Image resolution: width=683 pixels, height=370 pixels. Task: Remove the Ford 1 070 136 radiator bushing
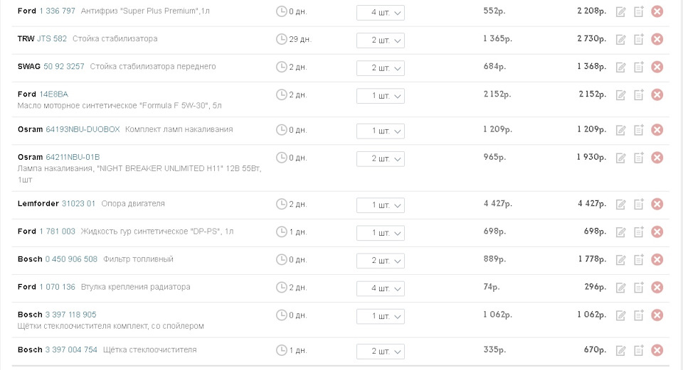coord(657,288)
